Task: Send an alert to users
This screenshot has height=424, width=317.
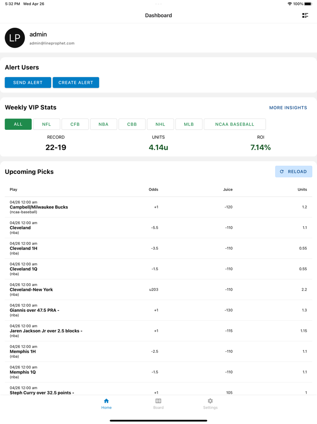Action: [x=28, y=83]
